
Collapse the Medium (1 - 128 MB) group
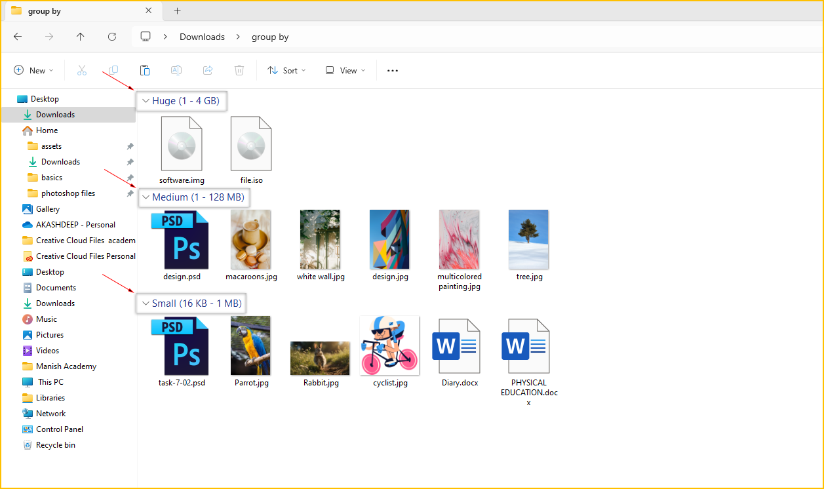(x=146, y=197)
